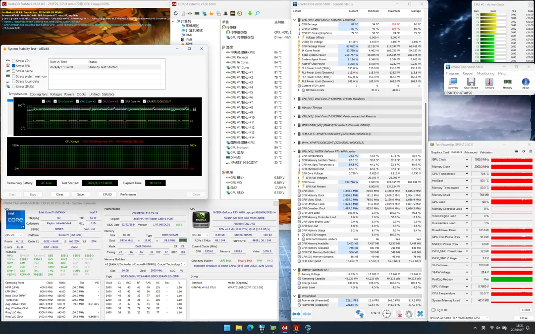Enable the Stress CPU checkbox
This screenshot has height=334, width=535.
click(13, 60)
